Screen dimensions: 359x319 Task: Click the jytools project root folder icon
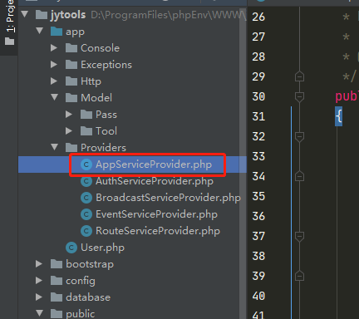(42, 15)
